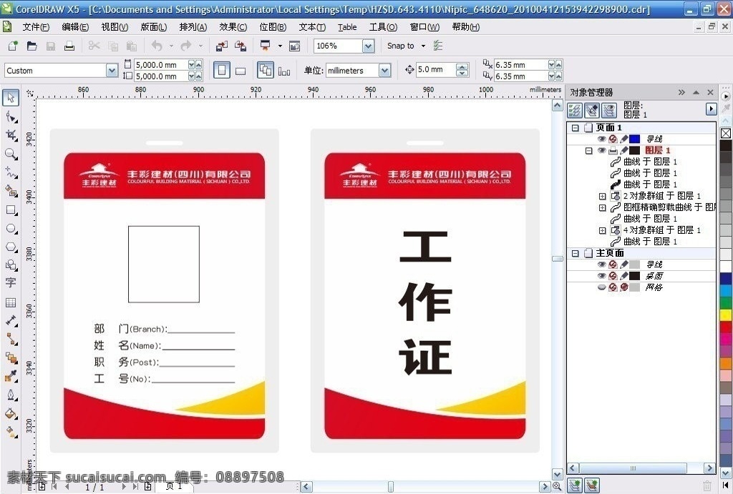This screenshot has height=494, width=733.
Task: Select 图框精确剪裁曲线 object in tree
Action: coord(669,207)
